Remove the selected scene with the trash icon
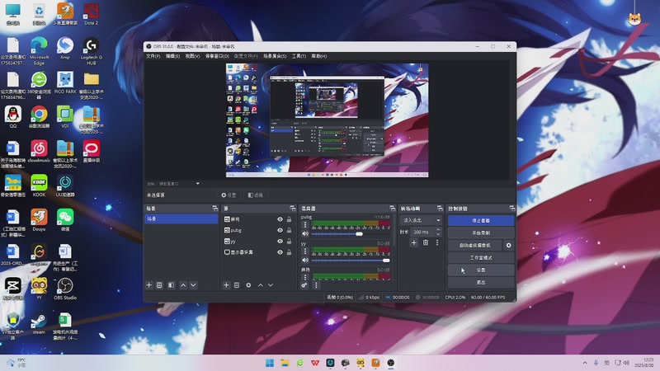Viewport: 660px width, 371px height. [x=159, y=285]
